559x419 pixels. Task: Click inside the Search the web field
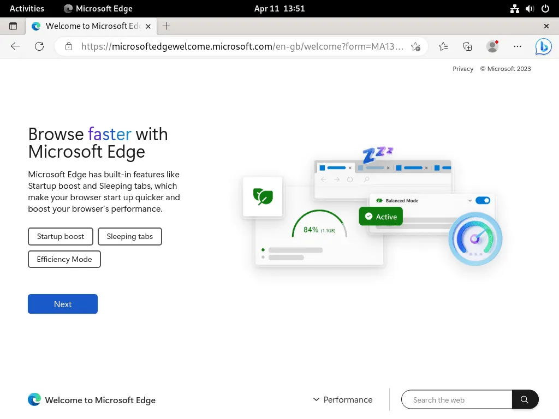pyautogui.click(x=456, y=399)
